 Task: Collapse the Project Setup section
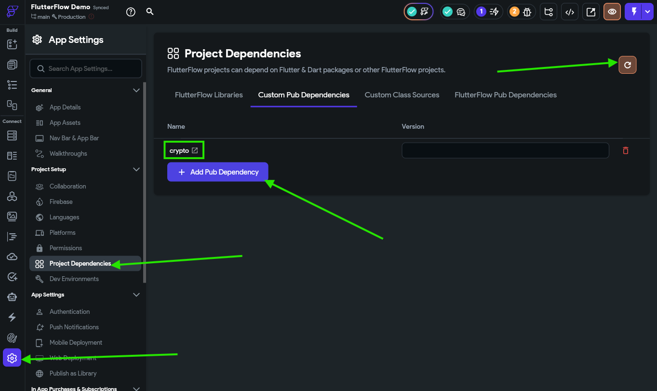[x=136, y=169]
